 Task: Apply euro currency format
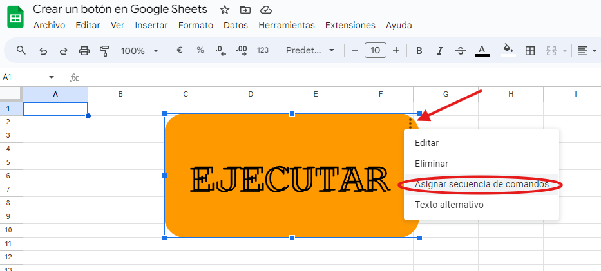[x=179, y=50]
